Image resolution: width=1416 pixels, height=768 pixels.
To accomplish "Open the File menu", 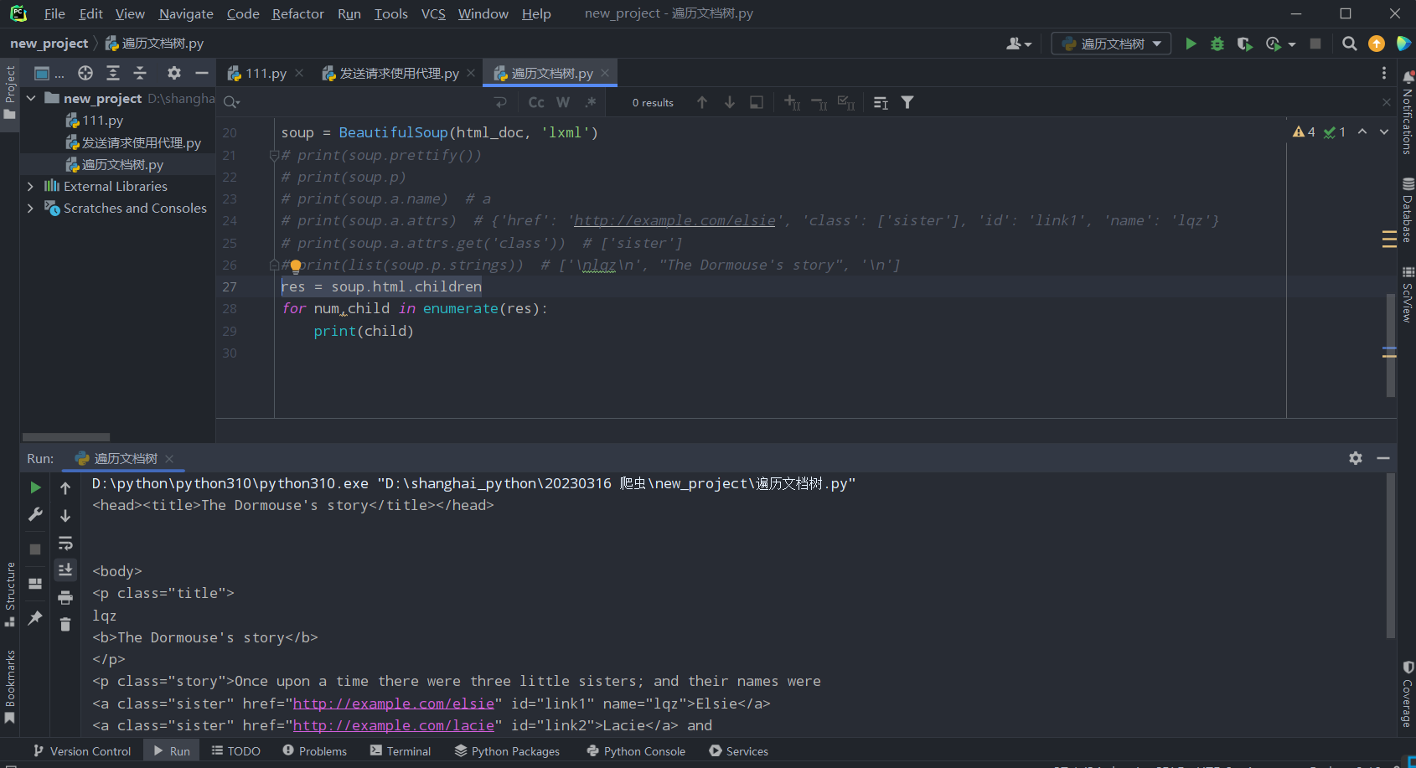I will pos(54,13).
